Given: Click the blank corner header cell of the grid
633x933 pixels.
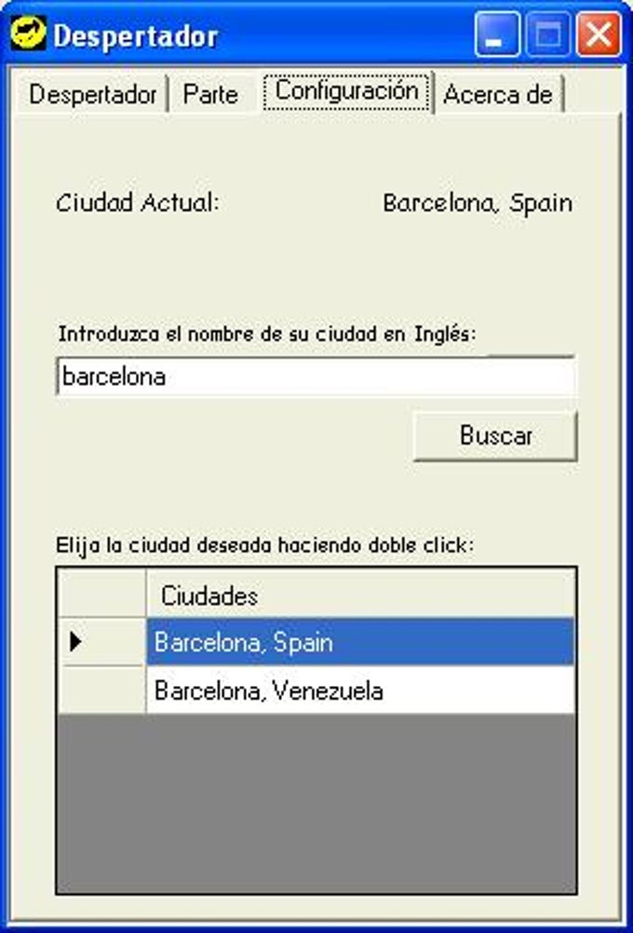Looking at the screenshot, I should pyautogui.click(x=102, y=594).
